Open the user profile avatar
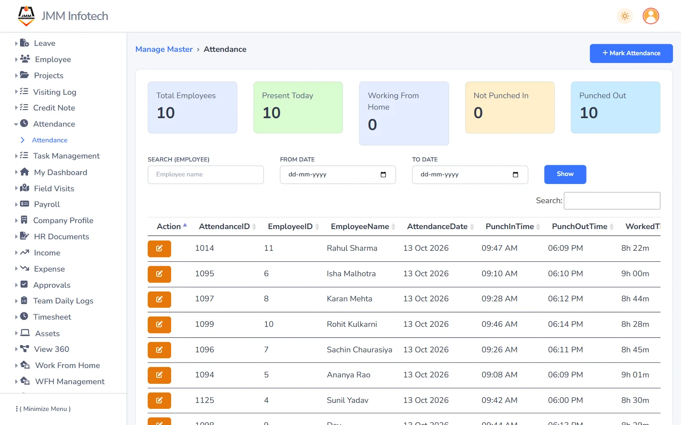 coord(651,16)
